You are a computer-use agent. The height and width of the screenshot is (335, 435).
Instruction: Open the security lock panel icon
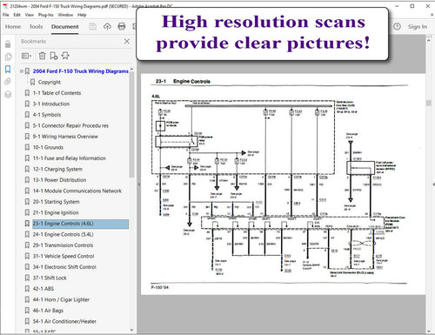[8, 44]
